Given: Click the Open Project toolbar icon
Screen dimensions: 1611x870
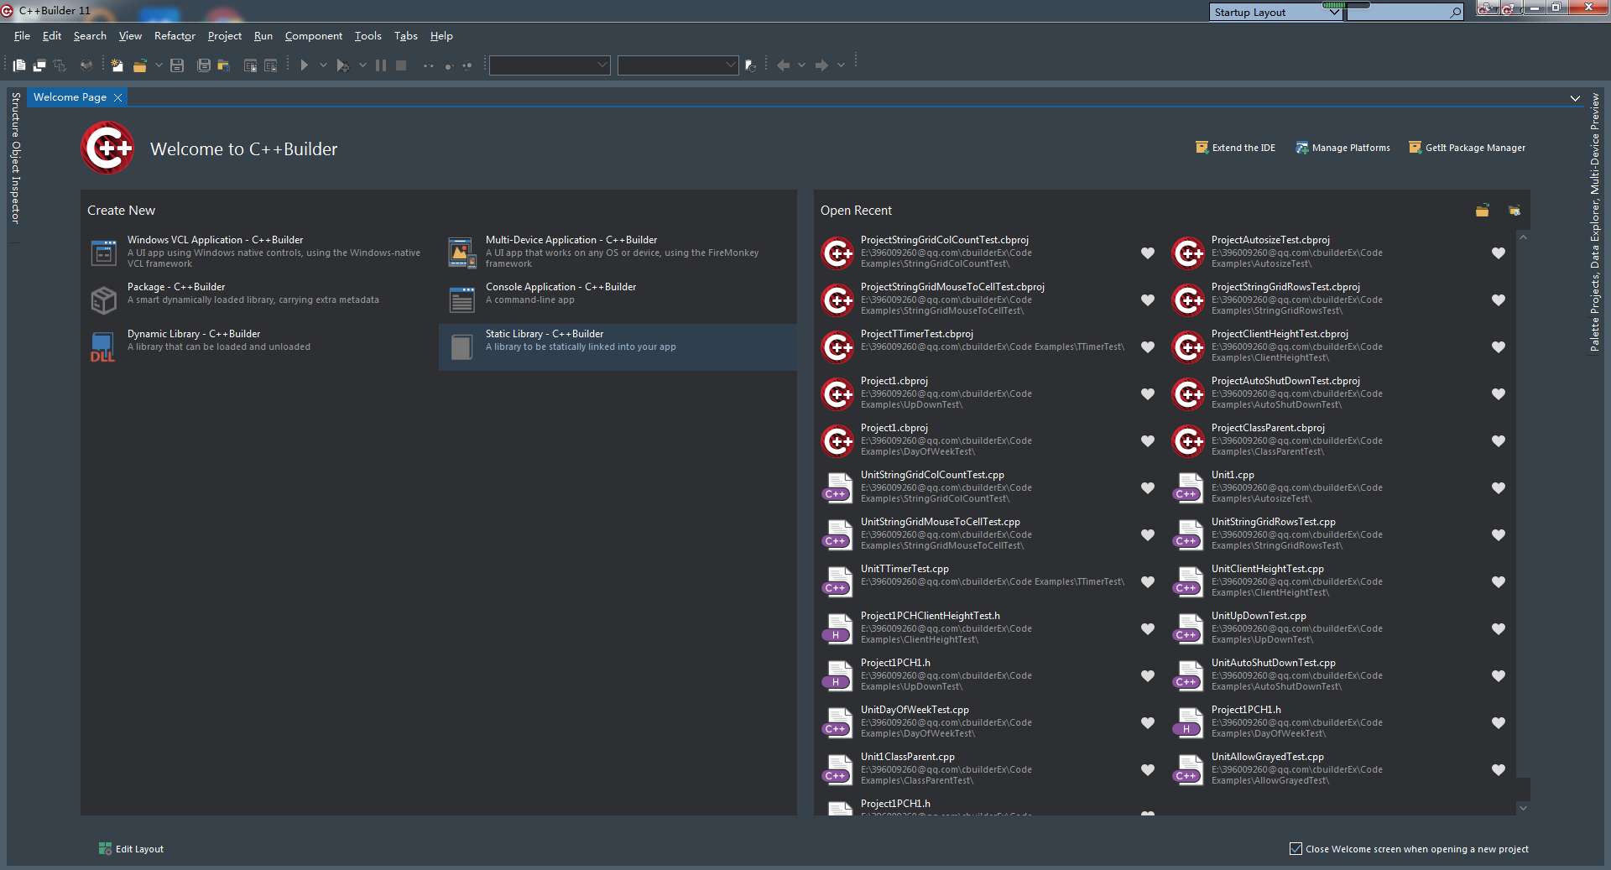Looking at the screenshot, I should click(x=224, y=65).
